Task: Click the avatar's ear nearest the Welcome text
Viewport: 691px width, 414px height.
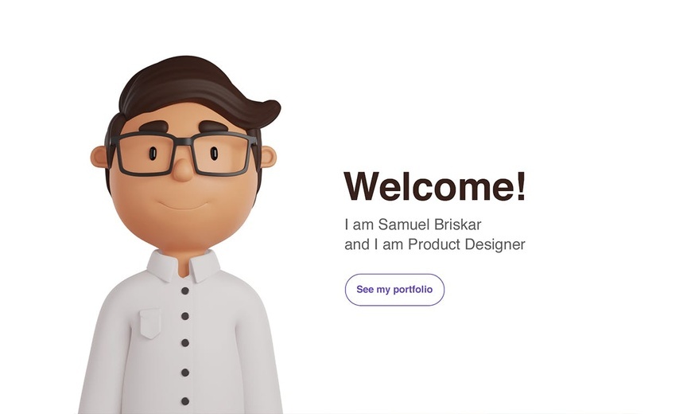Action: click(269, 158)
